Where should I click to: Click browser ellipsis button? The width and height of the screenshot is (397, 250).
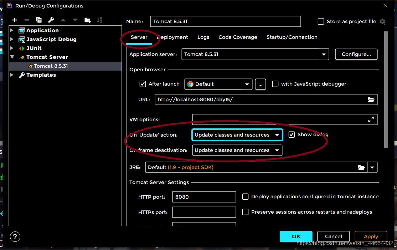click(261, 84)
